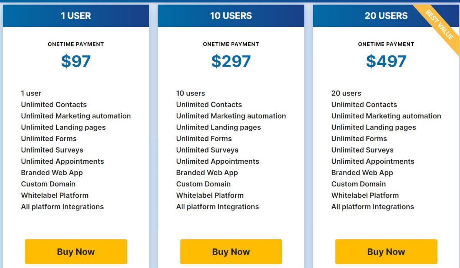The width and height of the screenshot is (460, 268).
Task: Click ONETIME PAYMENT text in the first plan
Action: click(x=76, y=44)
